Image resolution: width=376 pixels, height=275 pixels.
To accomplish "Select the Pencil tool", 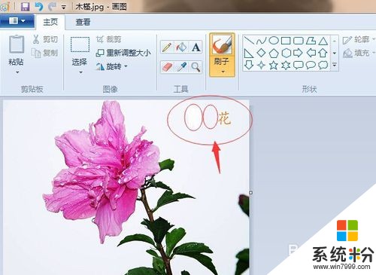I will [x=167, y=47].
